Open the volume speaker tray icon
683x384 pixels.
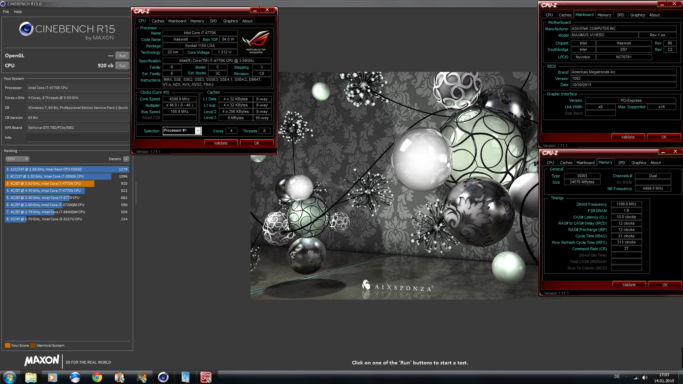(x=645, y=378)
